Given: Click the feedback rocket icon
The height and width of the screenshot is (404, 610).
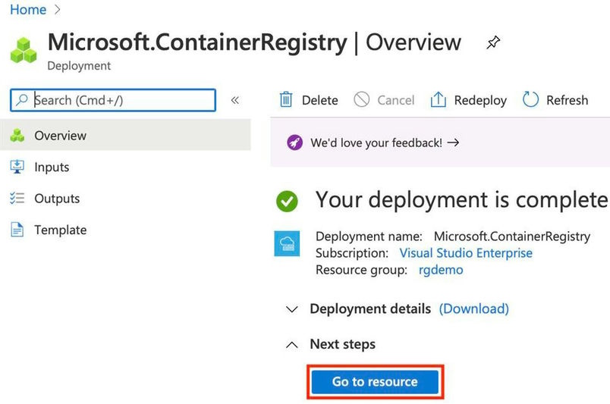Looking at the screenshot, I should pos(294,142).
